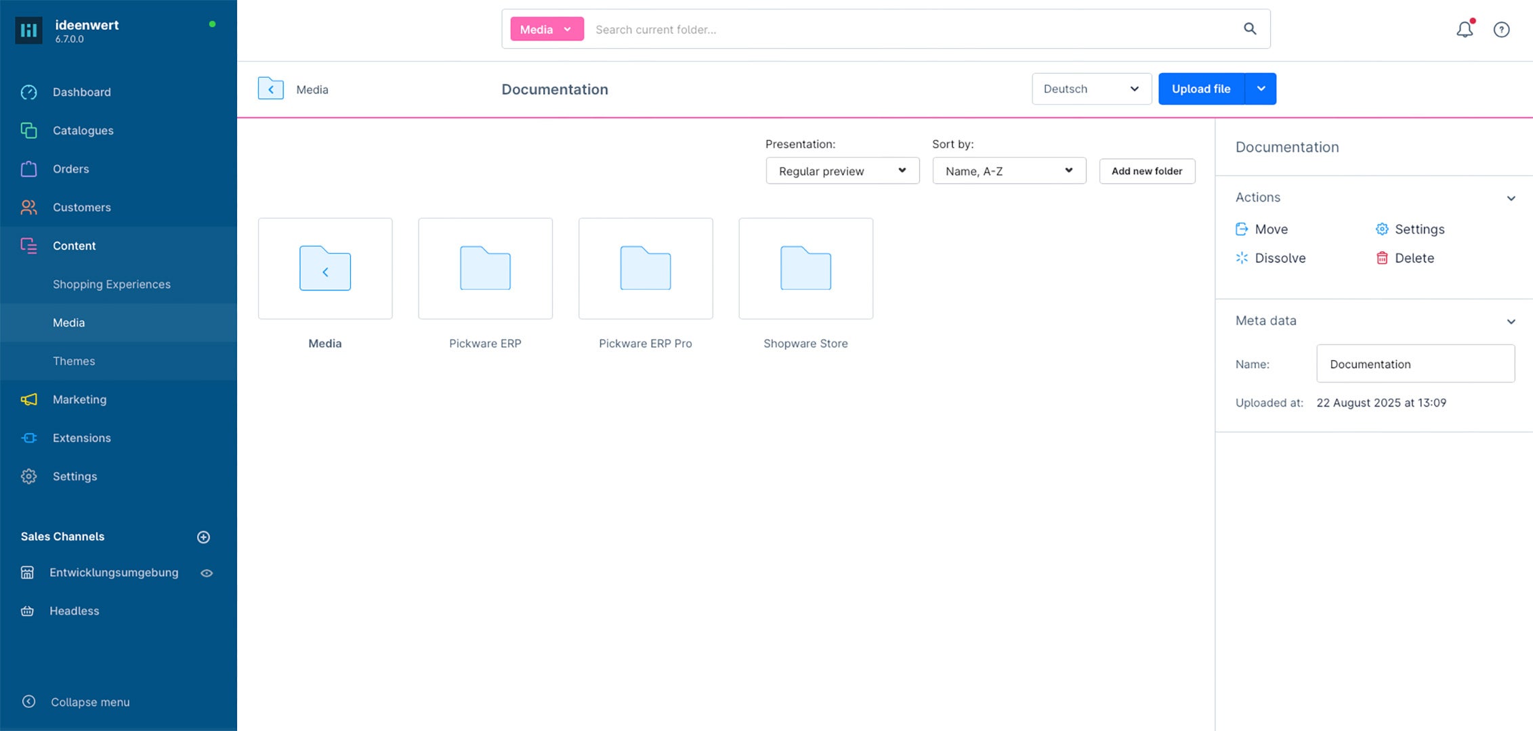The height and width of the screenshot is (731, 1533).
Task: Open the Name, A-Z sort dropdown
Action: click(1009, 171)
